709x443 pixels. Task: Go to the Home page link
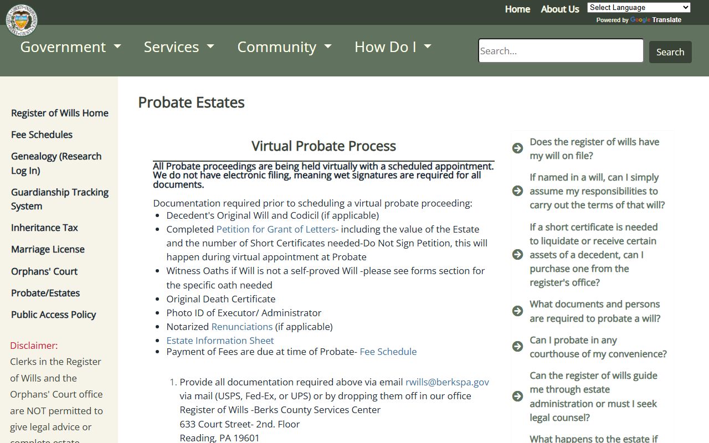point(517,9)
